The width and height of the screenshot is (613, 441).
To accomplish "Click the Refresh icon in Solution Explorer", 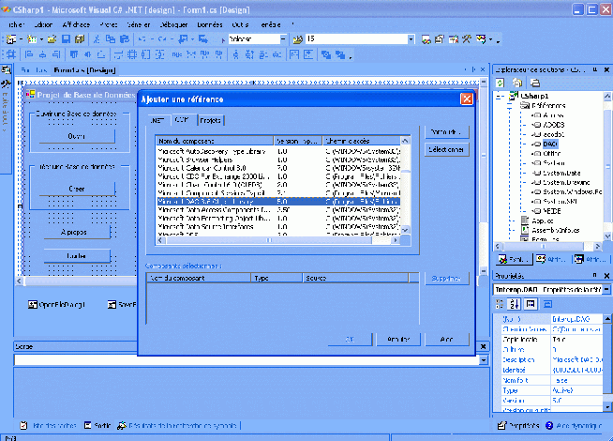I will coord(500,83).
